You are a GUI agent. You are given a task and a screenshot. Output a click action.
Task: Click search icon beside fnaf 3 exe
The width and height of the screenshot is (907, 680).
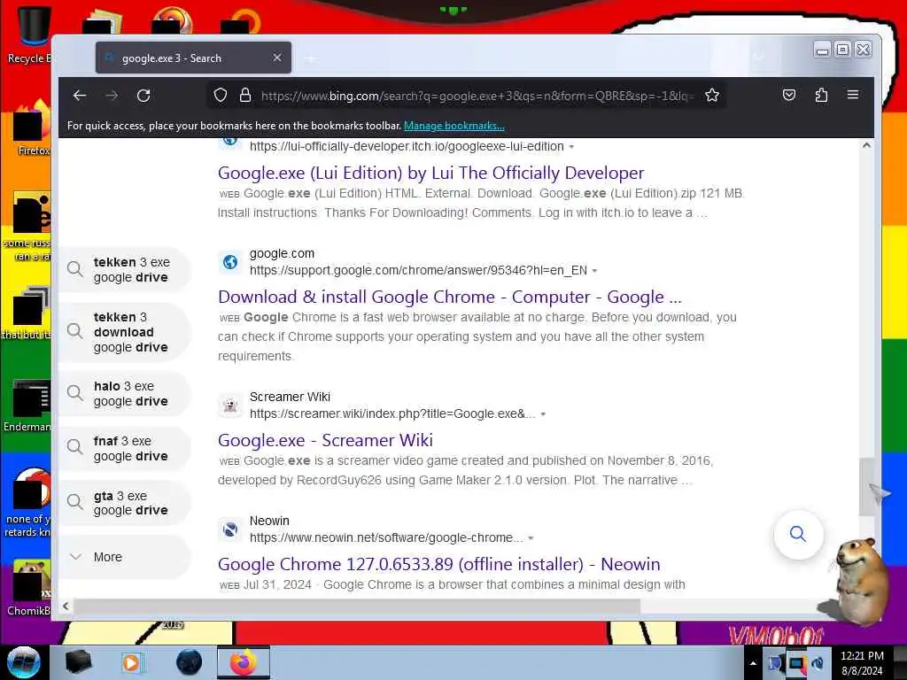click(x=74, y=447)
